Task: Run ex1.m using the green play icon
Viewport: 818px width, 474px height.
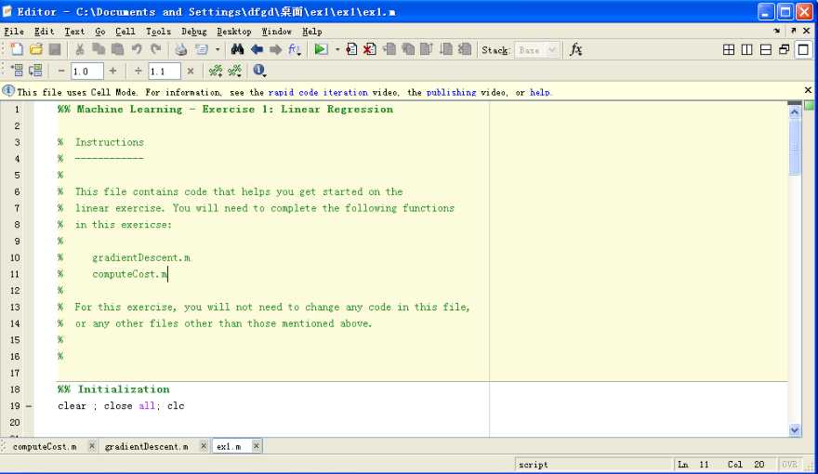Action: coord(321,49)
